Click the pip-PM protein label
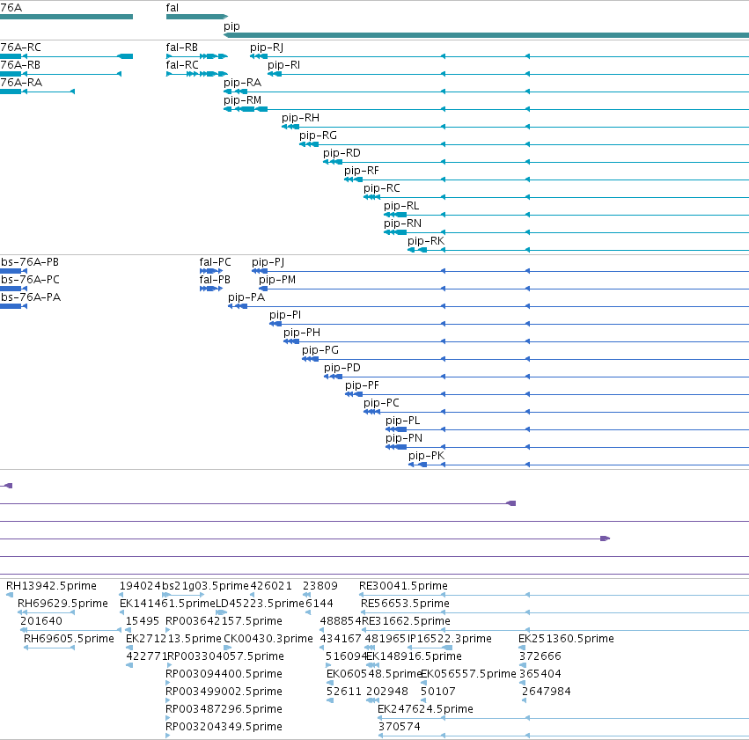The height and width of the screenshot is (740, 749). (277, 280)
